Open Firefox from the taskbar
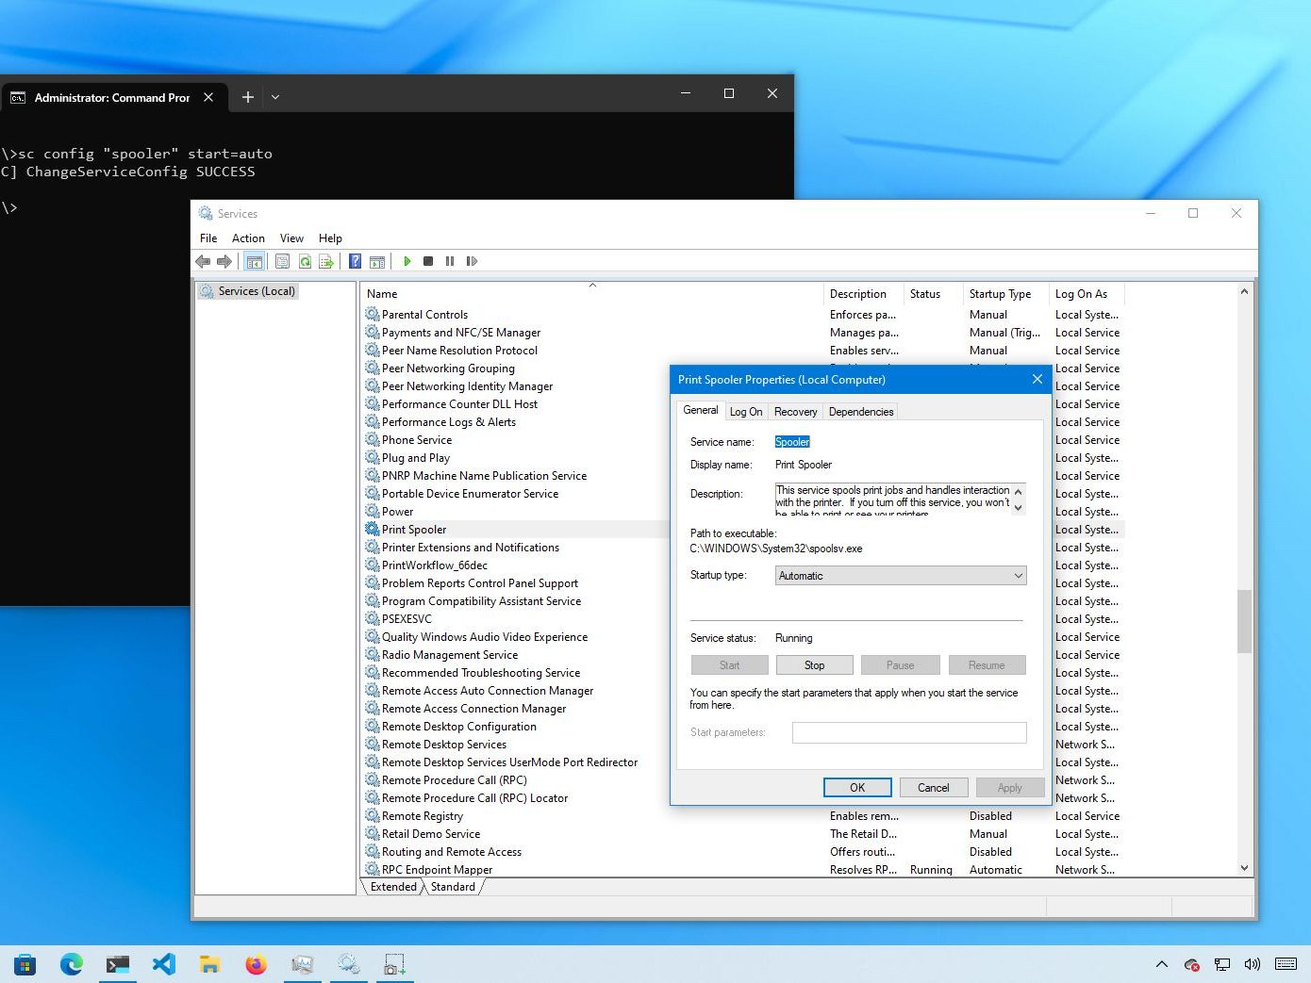This screenshot has height=983, width=1311. click(x=256, y=964)
